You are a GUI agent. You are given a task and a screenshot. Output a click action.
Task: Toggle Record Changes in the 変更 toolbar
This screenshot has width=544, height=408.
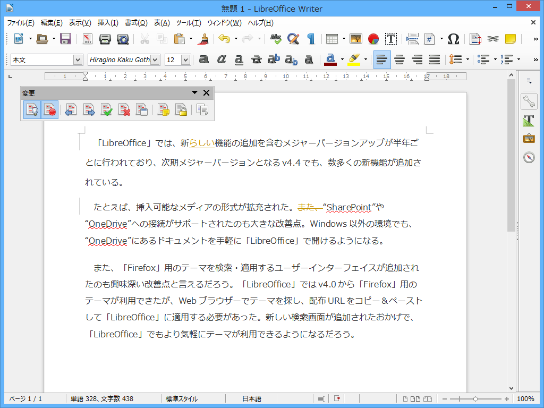[x=49, y=109]
